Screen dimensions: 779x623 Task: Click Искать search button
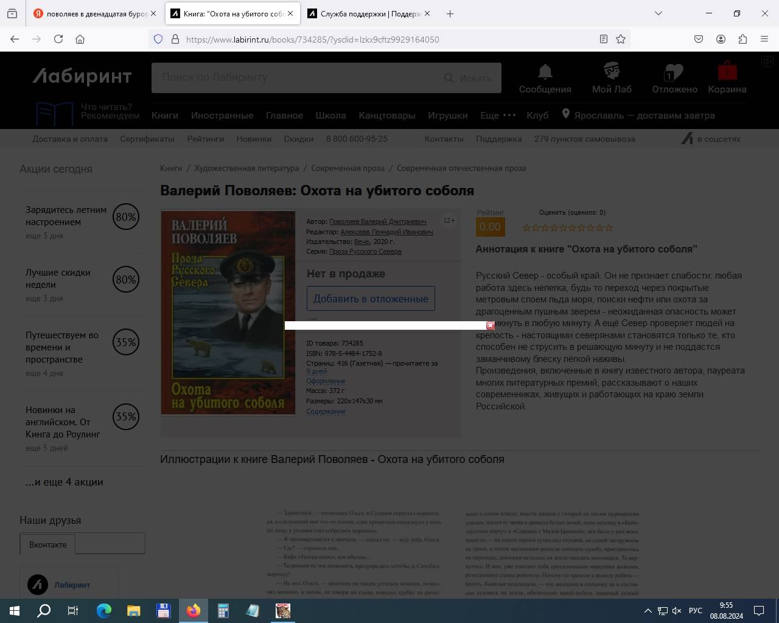[x=467, y=78]
